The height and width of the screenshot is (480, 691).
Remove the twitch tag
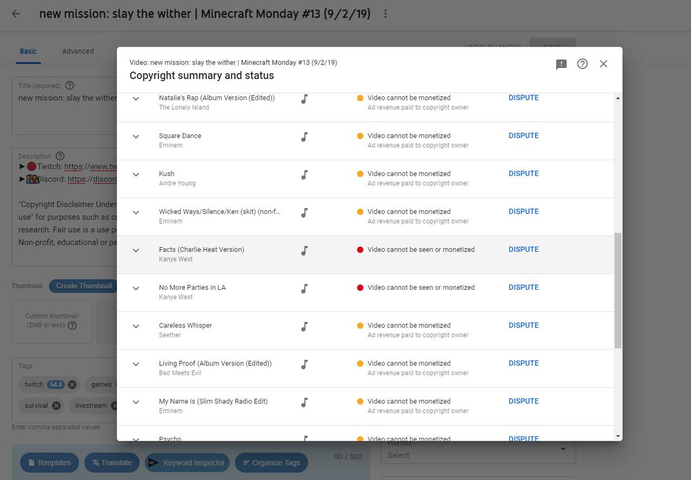tap(72, 384)
